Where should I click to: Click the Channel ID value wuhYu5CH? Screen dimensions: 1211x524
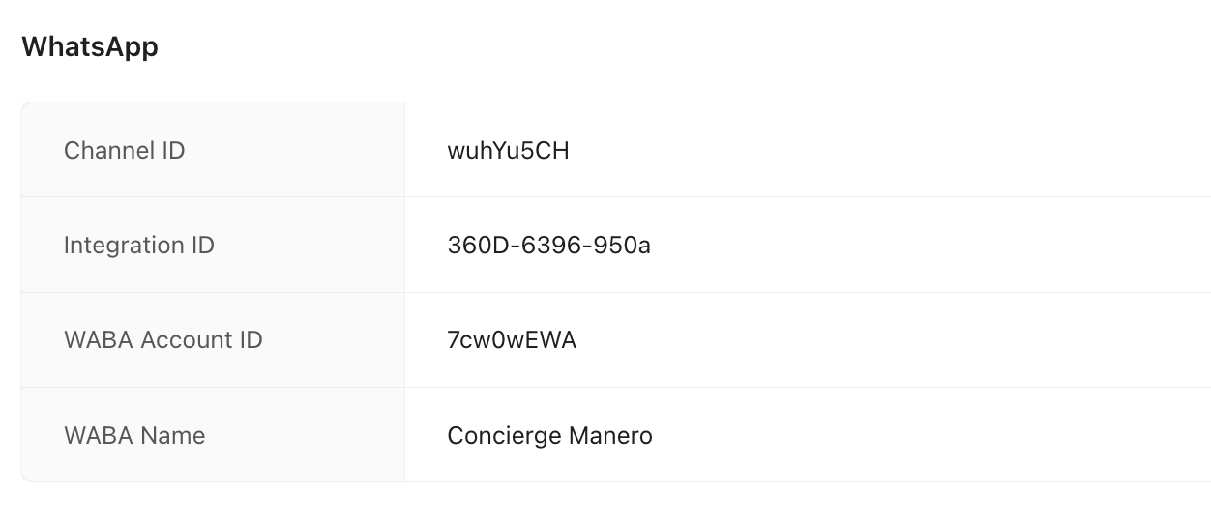tap(508, 150)
